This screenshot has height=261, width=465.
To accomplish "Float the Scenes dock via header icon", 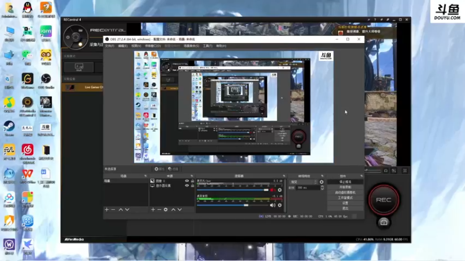I will pyautogui.click(x=145, y=176).
